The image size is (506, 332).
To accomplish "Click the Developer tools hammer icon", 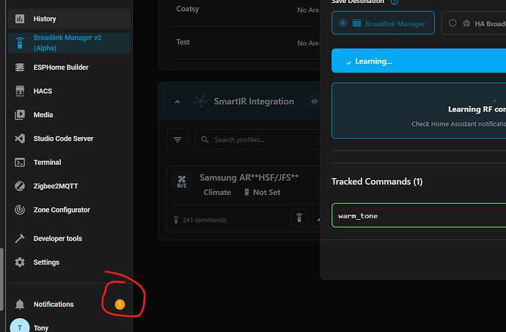I will 20,238.
